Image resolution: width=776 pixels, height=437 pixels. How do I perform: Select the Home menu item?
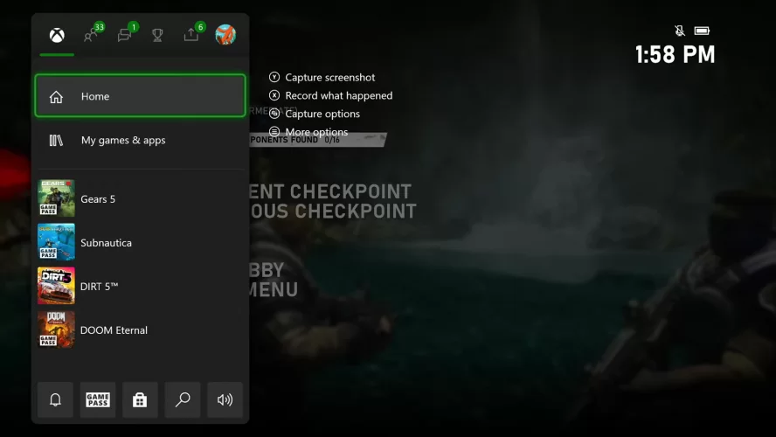(140, 96)
